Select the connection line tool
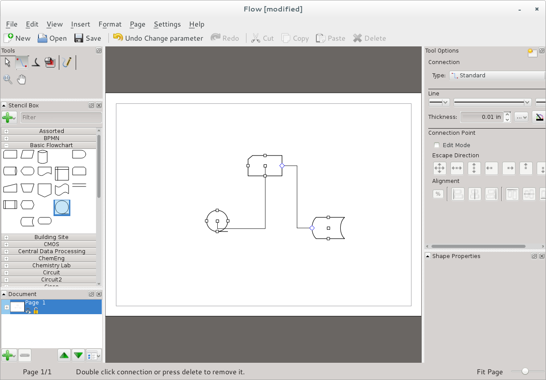 (22, 62)
